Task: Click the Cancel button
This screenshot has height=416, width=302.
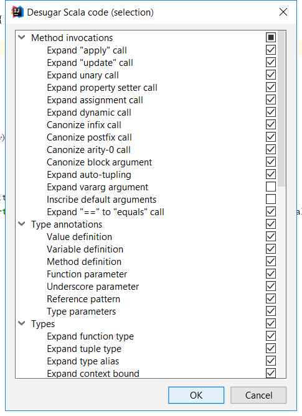Action: click(x=258, y=395)
